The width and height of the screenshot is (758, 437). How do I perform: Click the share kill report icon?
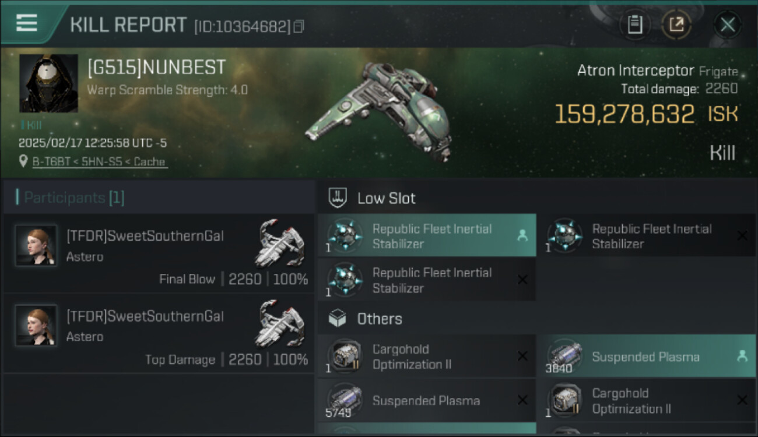[676, 24]
